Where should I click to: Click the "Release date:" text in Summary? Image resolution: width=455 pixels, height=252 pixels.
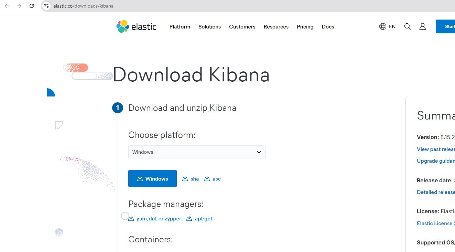coord(435,180)
